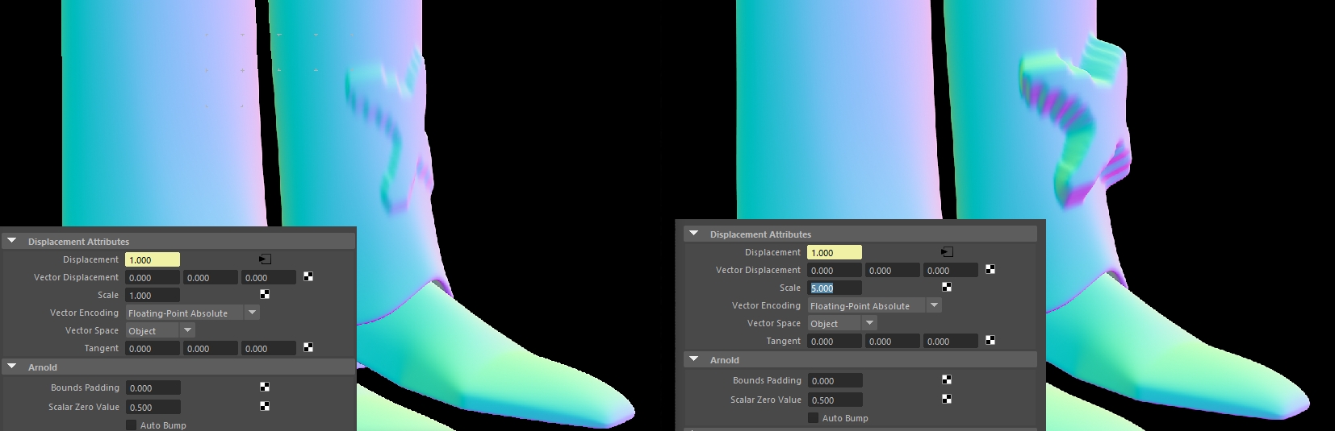
Task: Click right panel Tangent map checker icon
Action: click(x=990, y=340)
